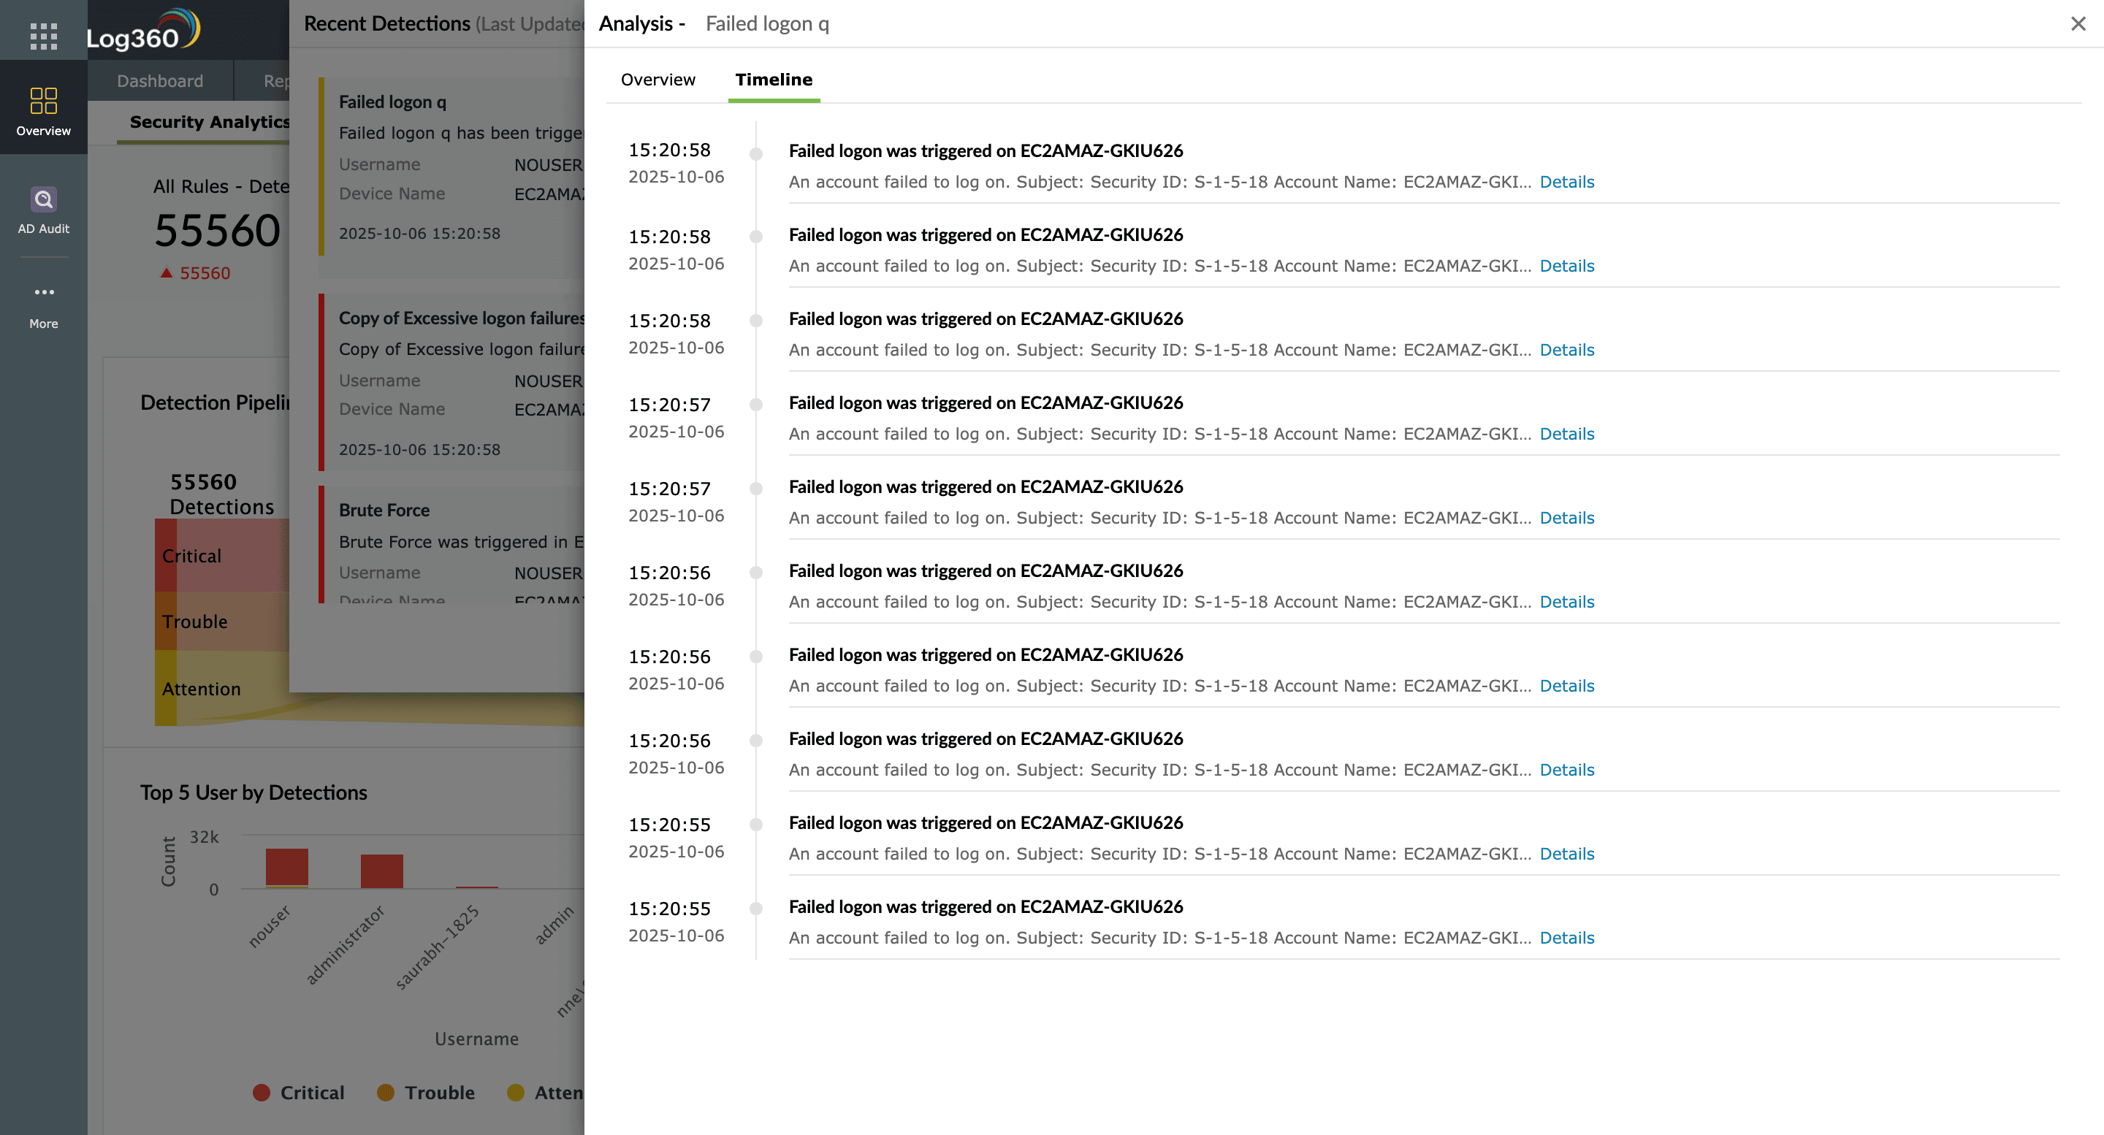Click the first timeline marker dot
This screenshot has height=1135, width=2104.
click(755, 153)
